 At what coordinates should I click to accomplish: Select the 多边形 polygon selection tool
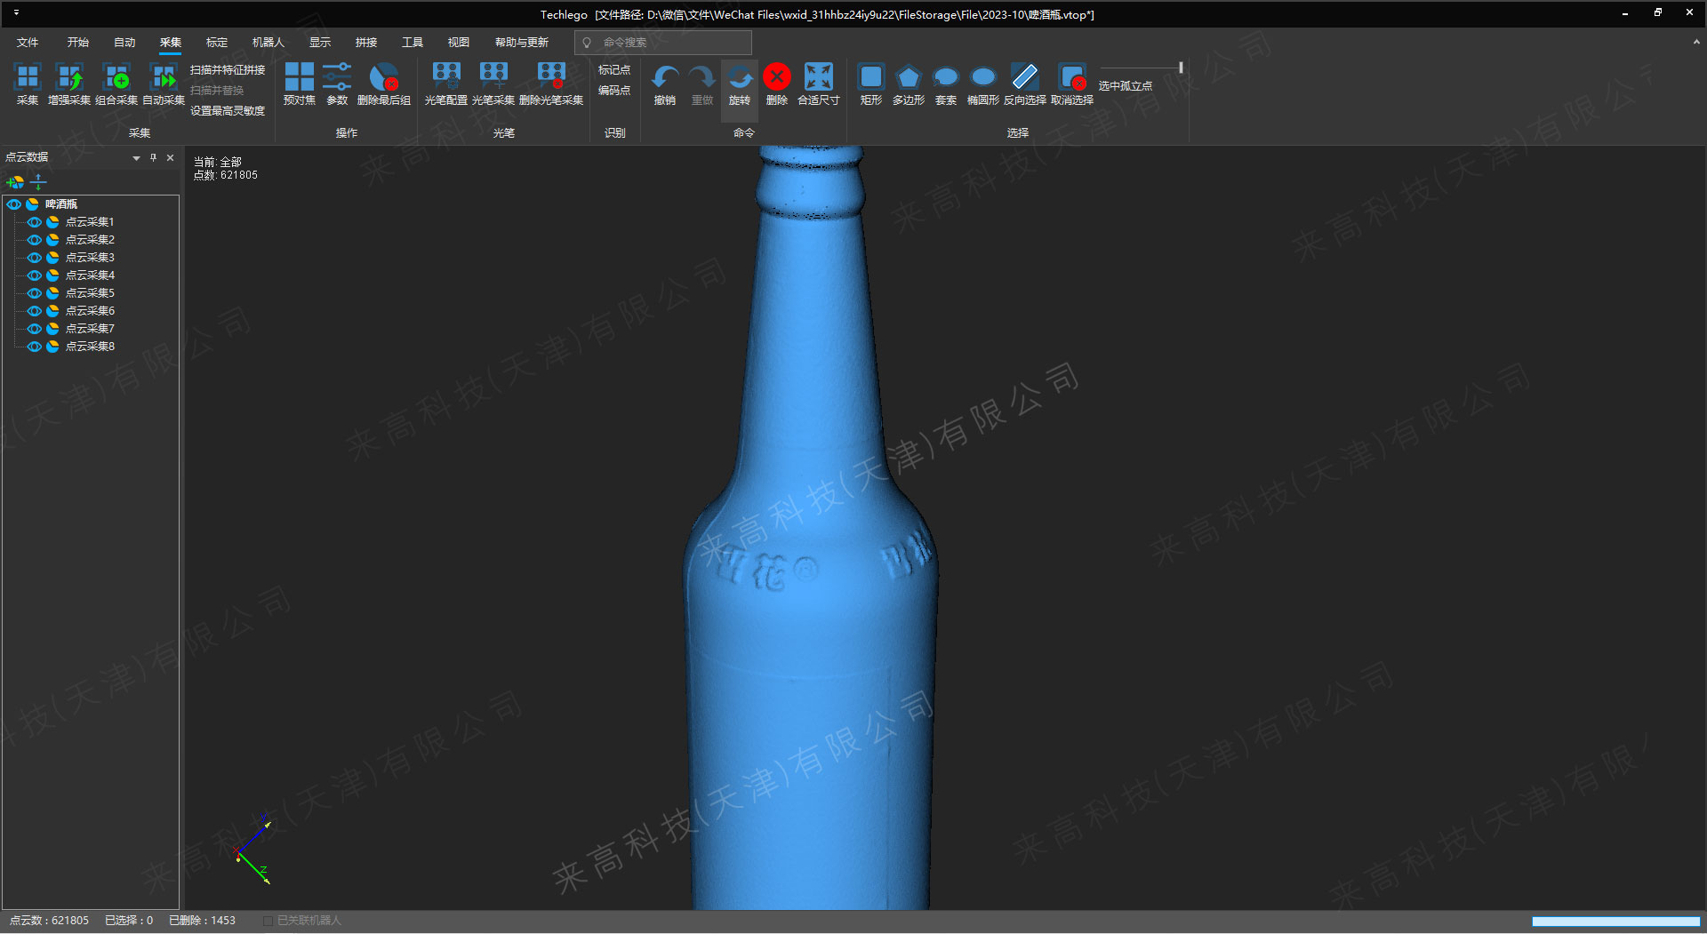tap(908, 78)
